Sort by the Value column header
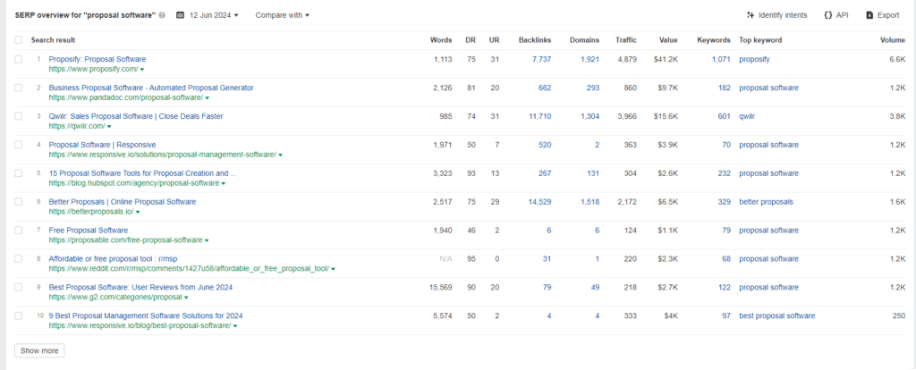The width and height of the screenshot is (916, 370). [668, 40]
